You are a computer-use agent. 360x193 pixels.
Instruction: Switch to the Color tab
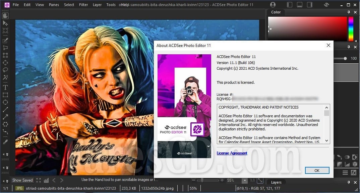click(x=276, y=12)
